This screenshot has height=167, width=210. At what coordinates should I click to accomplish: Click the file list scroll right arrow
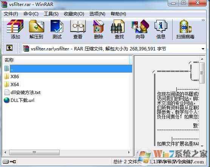pyautogui.click(x=129, y=152)
